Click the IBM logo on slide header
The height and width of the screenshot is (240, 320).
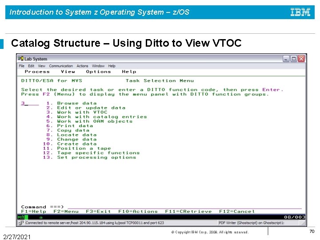click(300, 12)
